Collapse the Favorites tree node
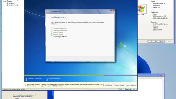Screen dimensions: 176x99 pos(3,2)
